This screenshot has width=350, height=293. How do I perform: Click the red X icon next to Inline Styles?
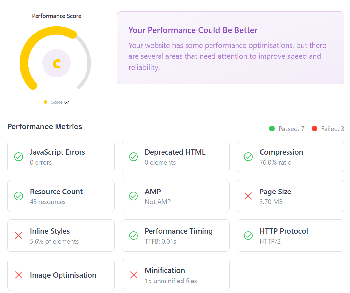click(x=19, y=236)
